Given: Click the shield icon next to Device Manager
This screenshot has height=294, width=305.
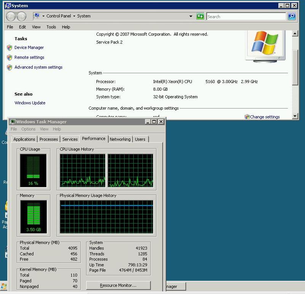Looking at the screenshot, I should [9, 48].
